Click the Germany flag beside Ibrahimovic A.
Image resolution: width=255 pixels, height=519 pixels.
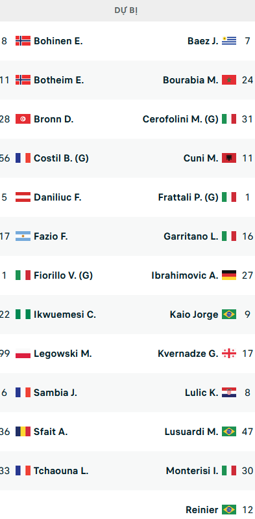[x=229, y=275]
